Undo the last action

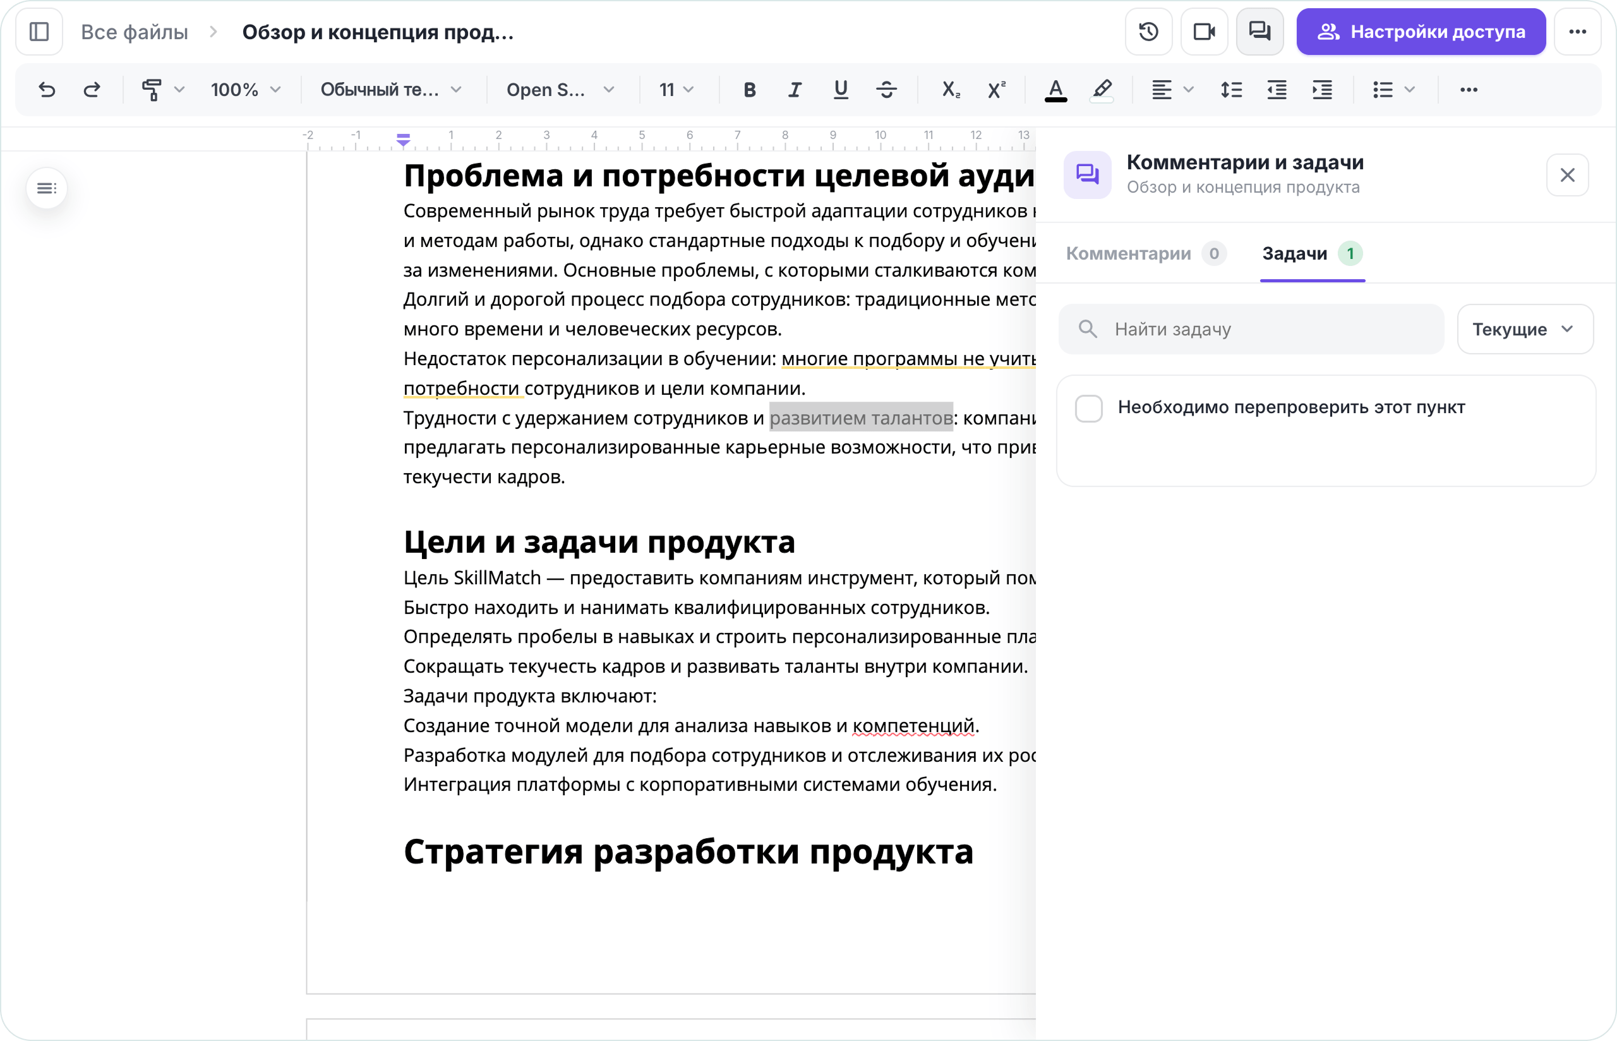coord(47,90)
